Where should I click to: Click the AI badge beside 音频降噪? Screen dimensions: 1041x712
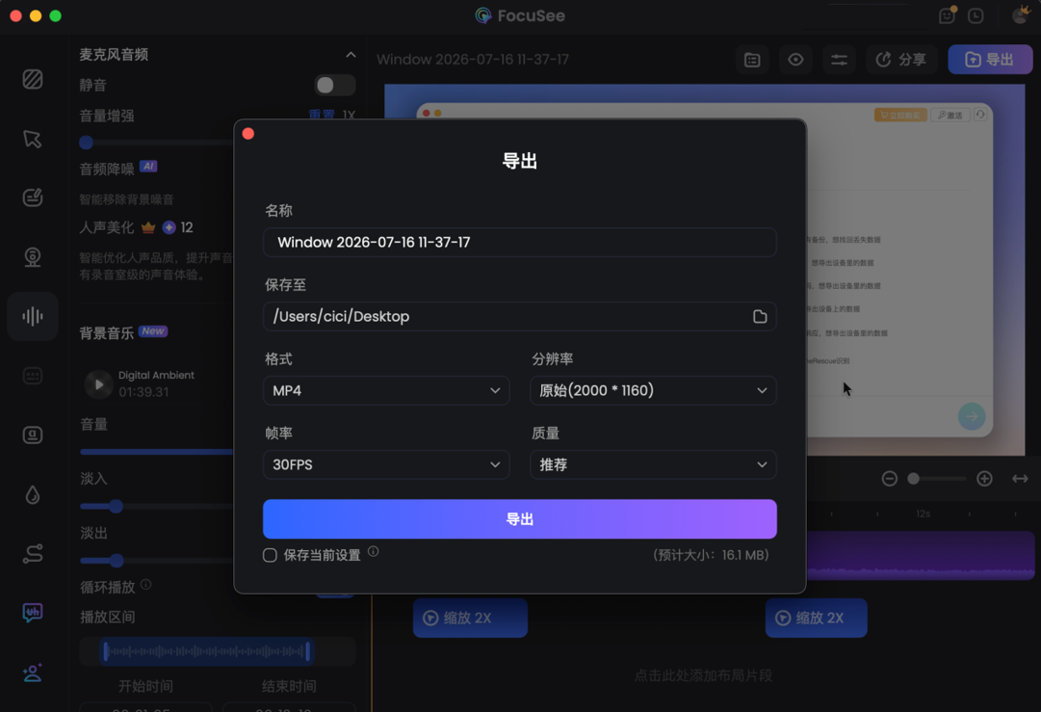pos(148,166)
